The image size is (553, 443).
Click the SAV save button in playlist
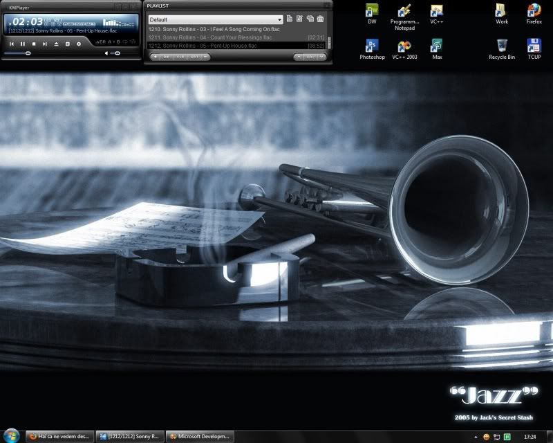pyautogui.click(x=310, y=57)
